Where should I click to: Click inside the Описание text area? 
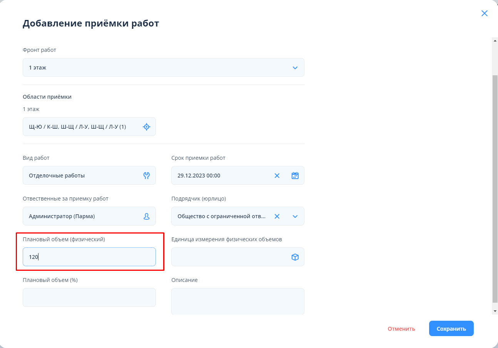pos(237,302)
